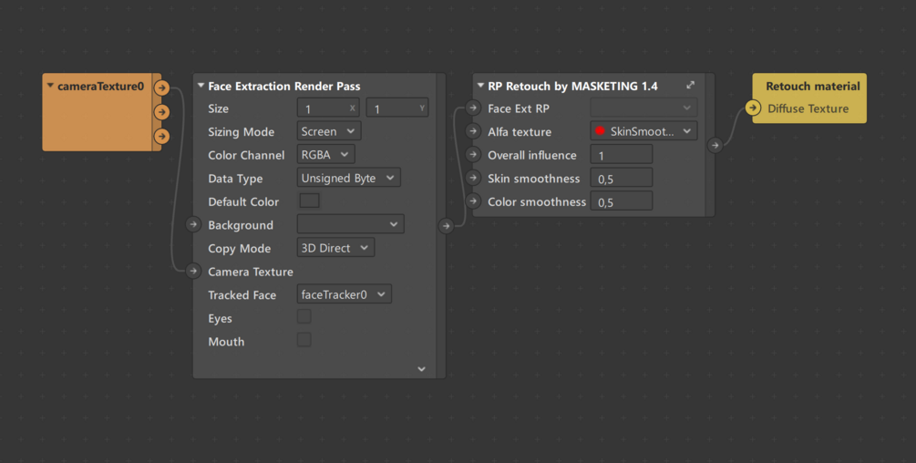
Task: Click the Camera Texture input port
Action: coord(193,271)
